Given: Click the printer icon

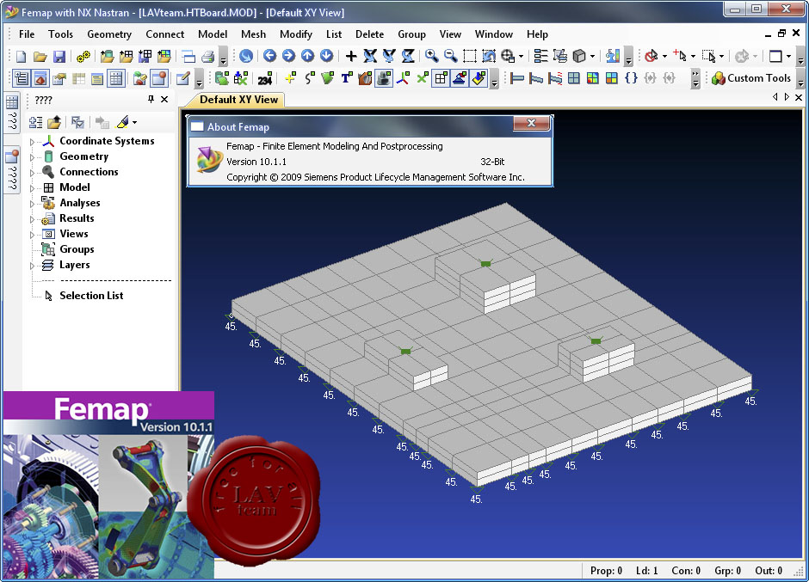Looking at the screenshot, I should tap(208, 56).
